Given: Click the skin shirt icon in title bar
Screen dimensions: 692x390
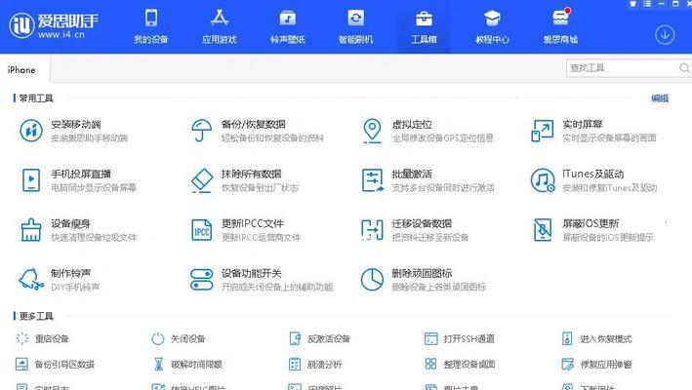Looking at the screenshot, I should [x=632, y=4].
